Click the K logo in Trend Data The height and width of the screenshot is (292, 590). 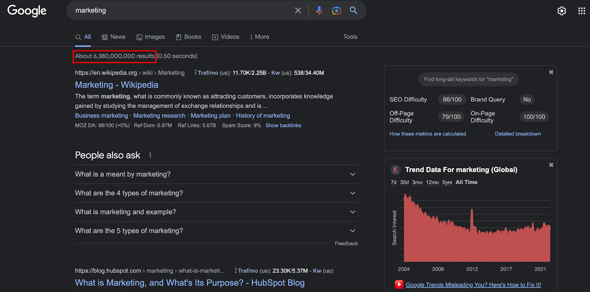pyautogui.click(x=395, y=170)
